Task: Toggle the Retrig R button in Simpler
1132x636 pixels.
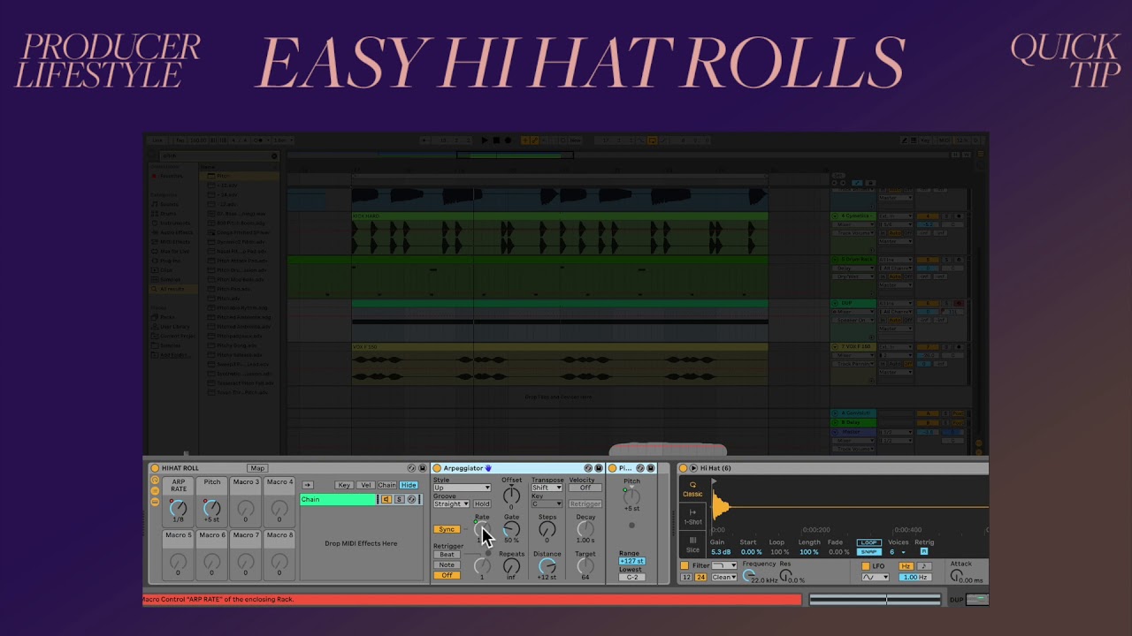Action: point(924,552)
